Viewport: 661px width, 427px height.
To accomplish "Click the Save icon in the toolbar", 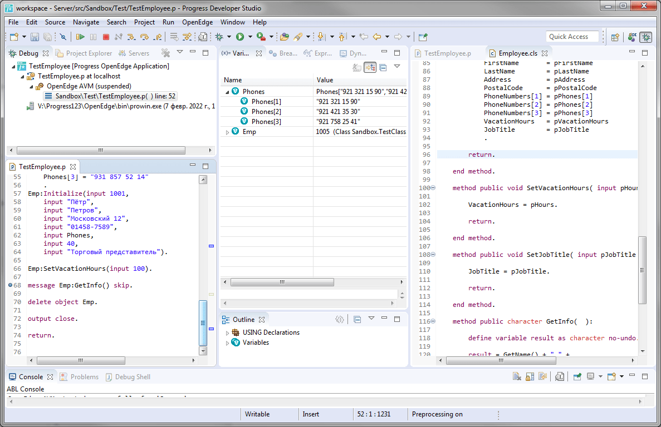I will (35, 37).
